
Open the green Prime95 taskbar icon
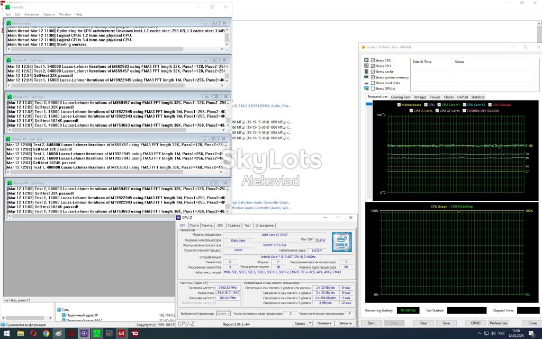[96, 334]
